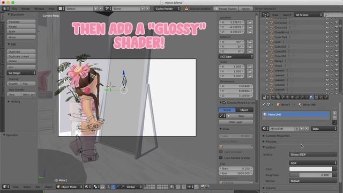Image resolution: width=343 pixels, height=193 pixels.
Task: Click the Translate button in tool shelf
Action: tap(21, 21)
